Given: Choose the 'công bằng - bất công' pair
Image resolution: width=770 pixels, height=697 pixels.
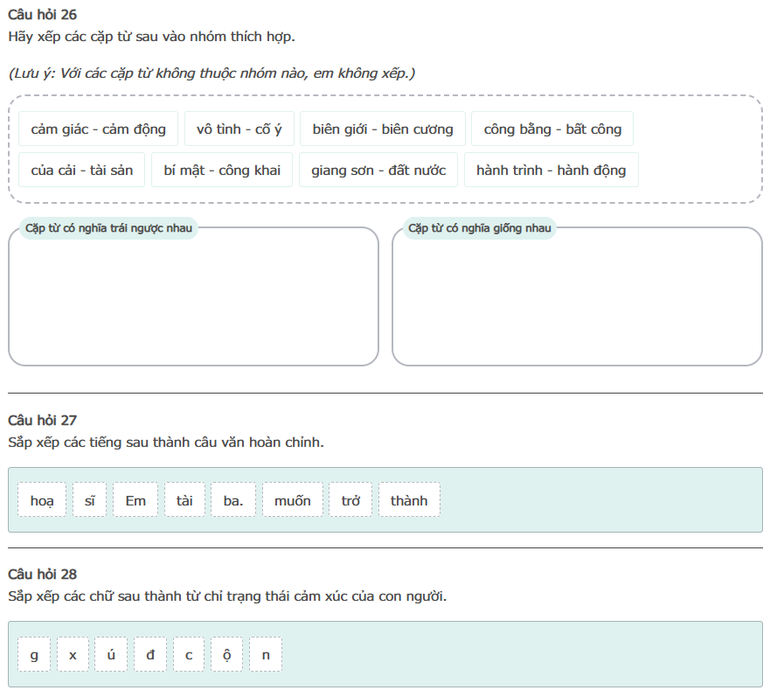Looking at the screenshot, I should tap(552, 129).
